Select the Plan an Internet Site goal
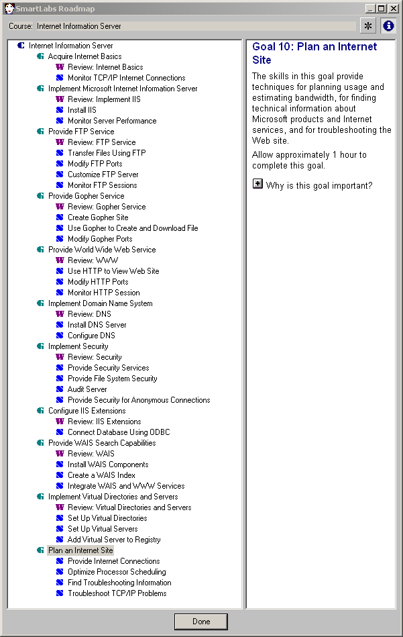 click(80, 550)
